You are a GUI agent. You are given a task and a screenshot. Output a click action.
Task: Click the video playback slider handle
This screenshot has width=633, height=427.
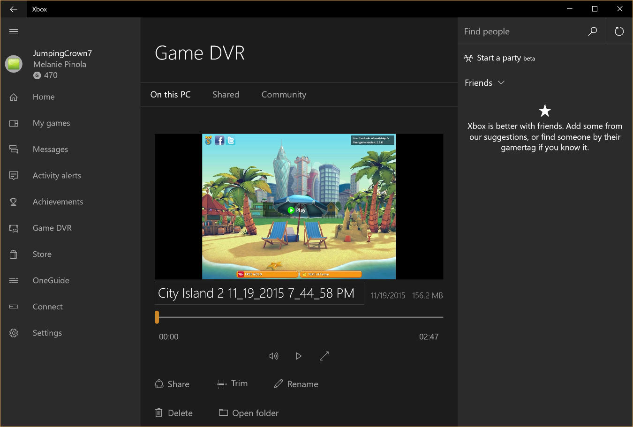(x=157, y=317)
